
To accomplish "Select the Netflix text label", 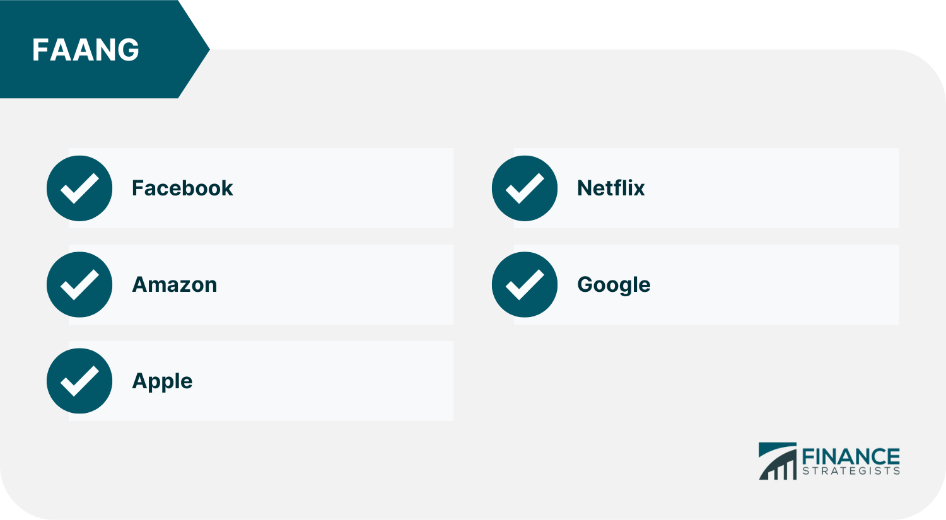I will 611,188.
